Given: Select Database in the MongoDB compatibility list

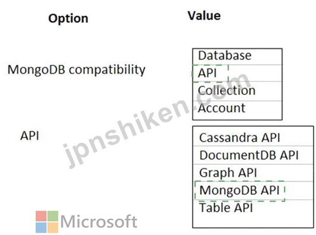Looking at the screenshot, I should coord(237,57).
